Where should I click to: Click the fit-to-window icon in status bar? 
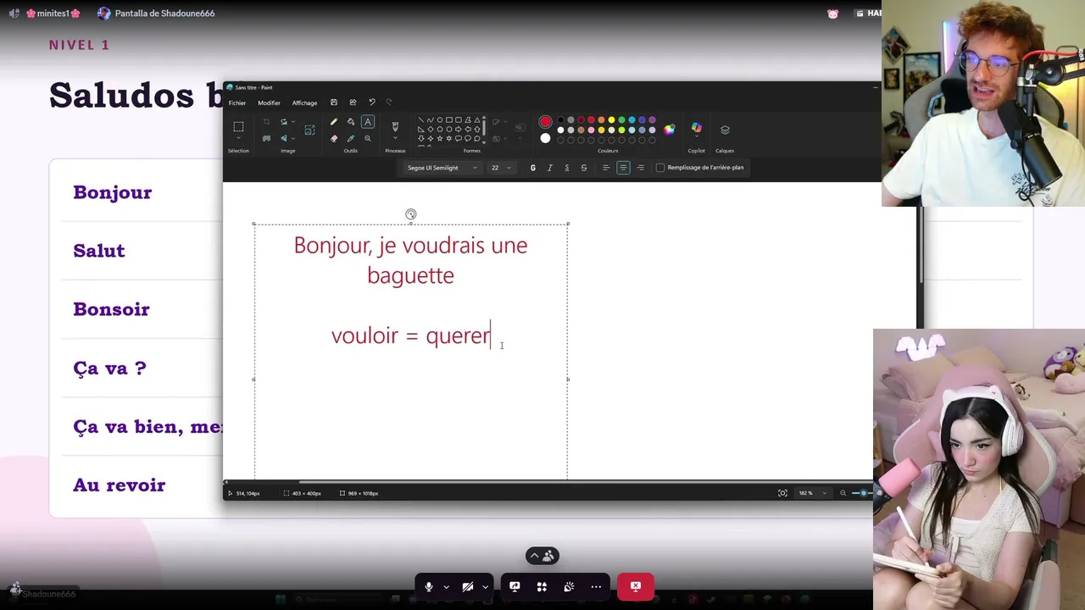782,493
